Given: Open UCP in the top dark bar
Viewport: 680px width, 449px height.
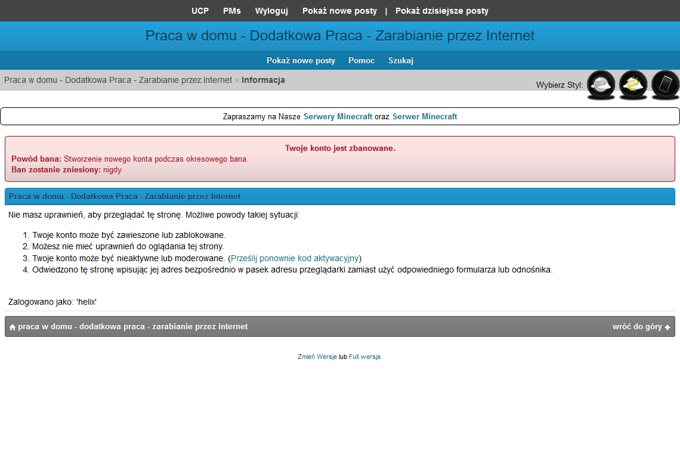Looking at the screenshot, I should coord(200,11).
